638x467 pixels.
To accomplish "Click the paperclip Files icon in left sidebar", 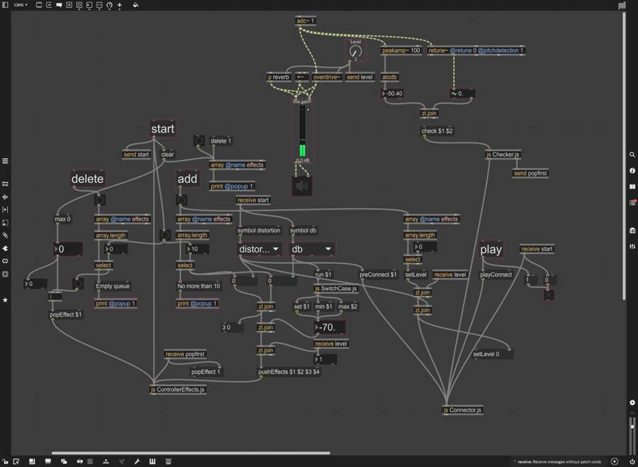I will 5,235.
